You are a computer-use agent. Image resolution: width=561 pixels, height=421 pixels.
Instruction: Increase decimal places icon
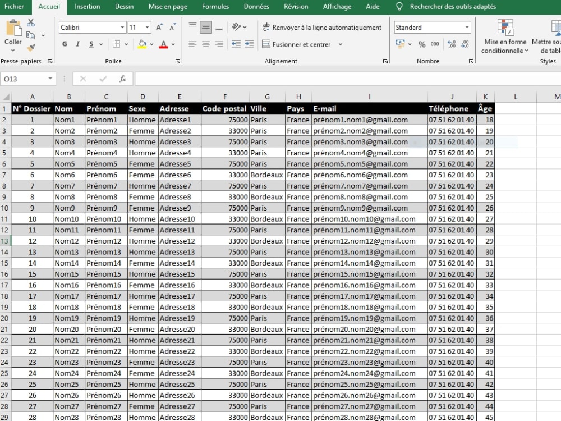tap(452, 44)
